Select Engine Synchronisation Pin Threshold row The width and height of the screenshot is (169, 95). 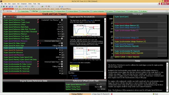(35, 69)
